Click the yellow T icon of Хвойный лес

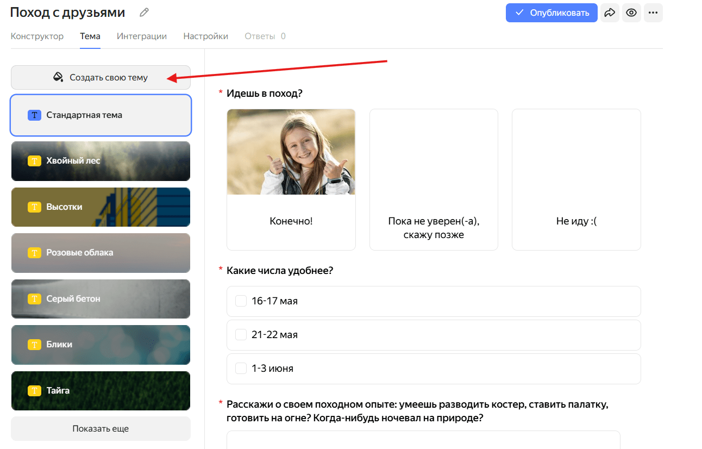(35, 161)
